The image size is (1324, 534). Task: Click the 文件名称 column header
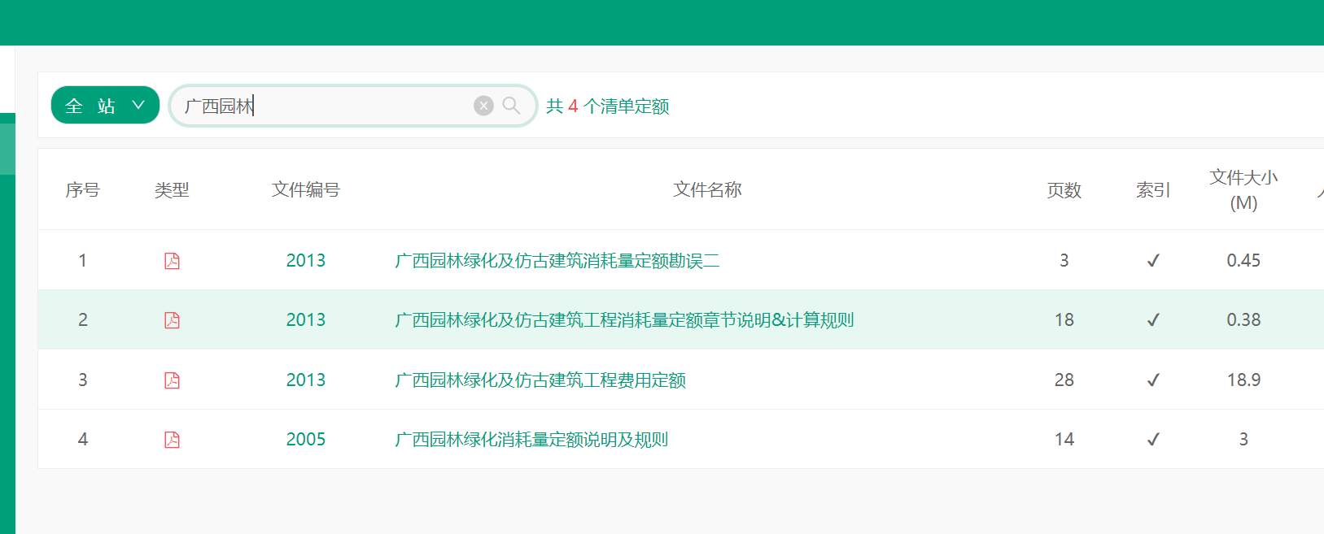click(707, 190)
